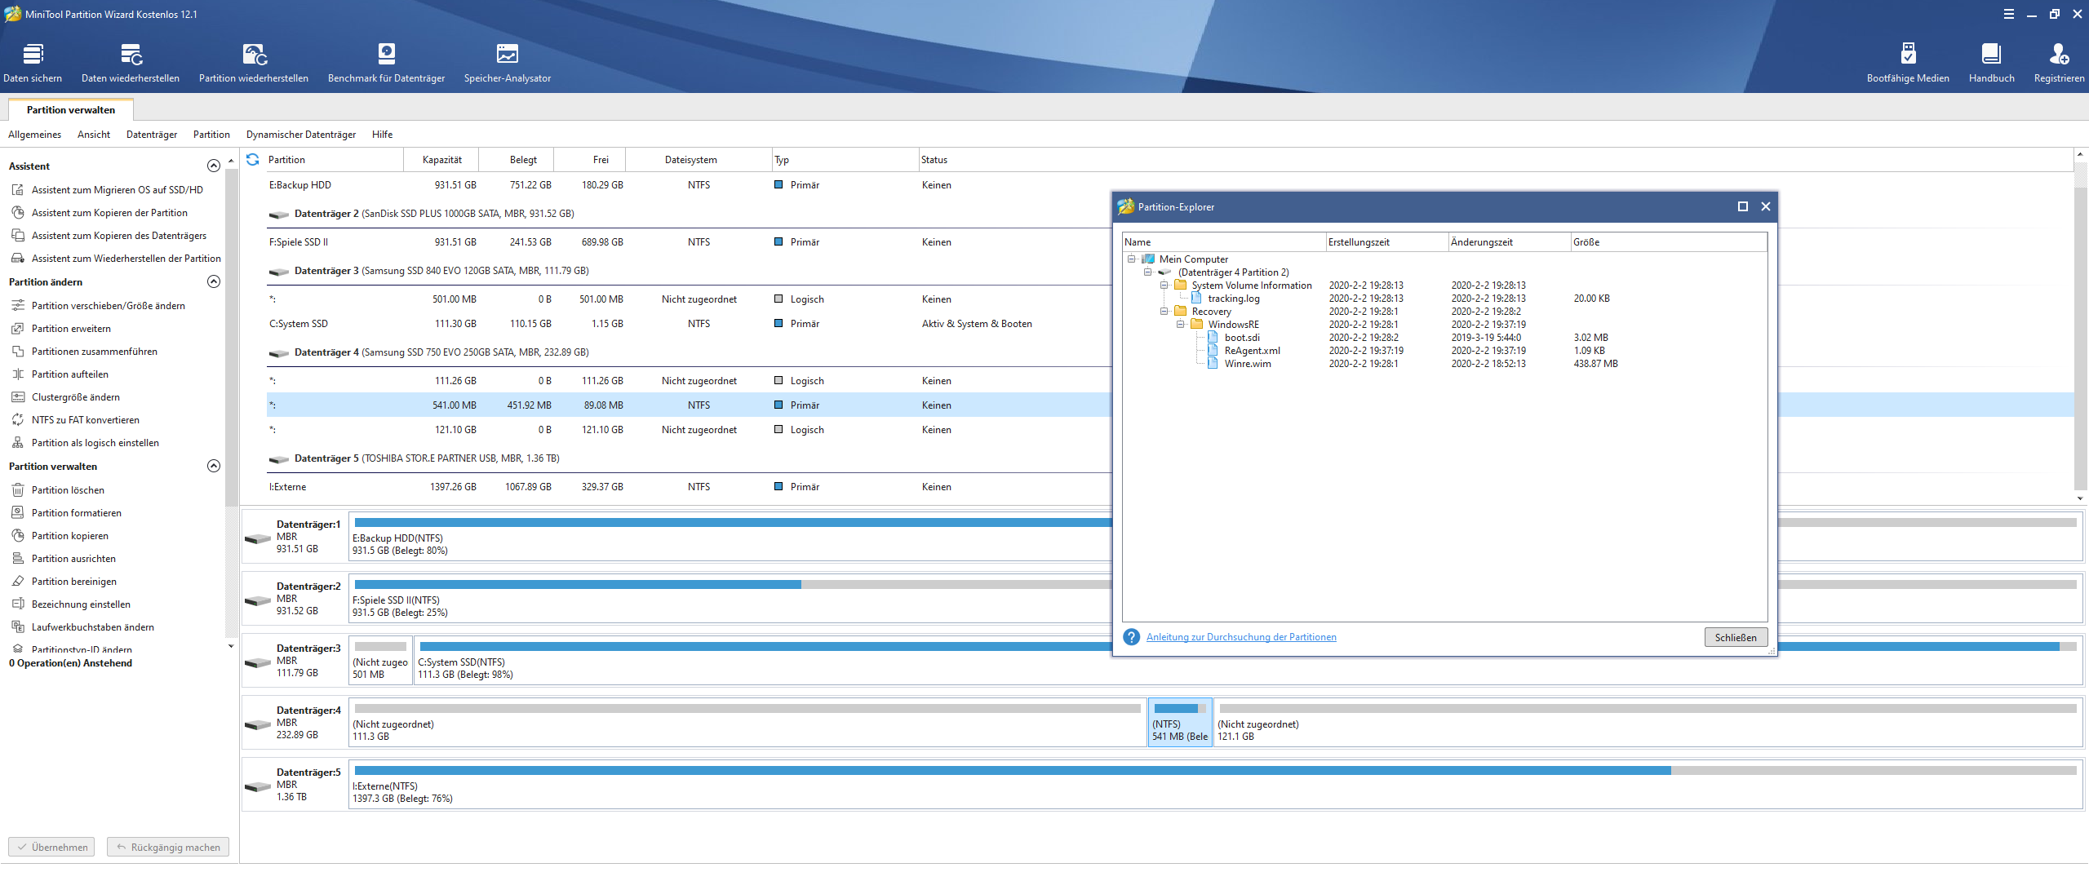Refresh the partition list icon
This screenshot has width=2089, height=881.
click(x=253, y=160)
